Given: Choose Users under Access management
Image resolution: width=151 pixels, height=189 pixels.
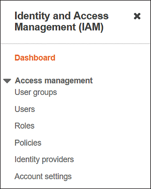Looking at the screenshot, I should click(x=25, y=109).
